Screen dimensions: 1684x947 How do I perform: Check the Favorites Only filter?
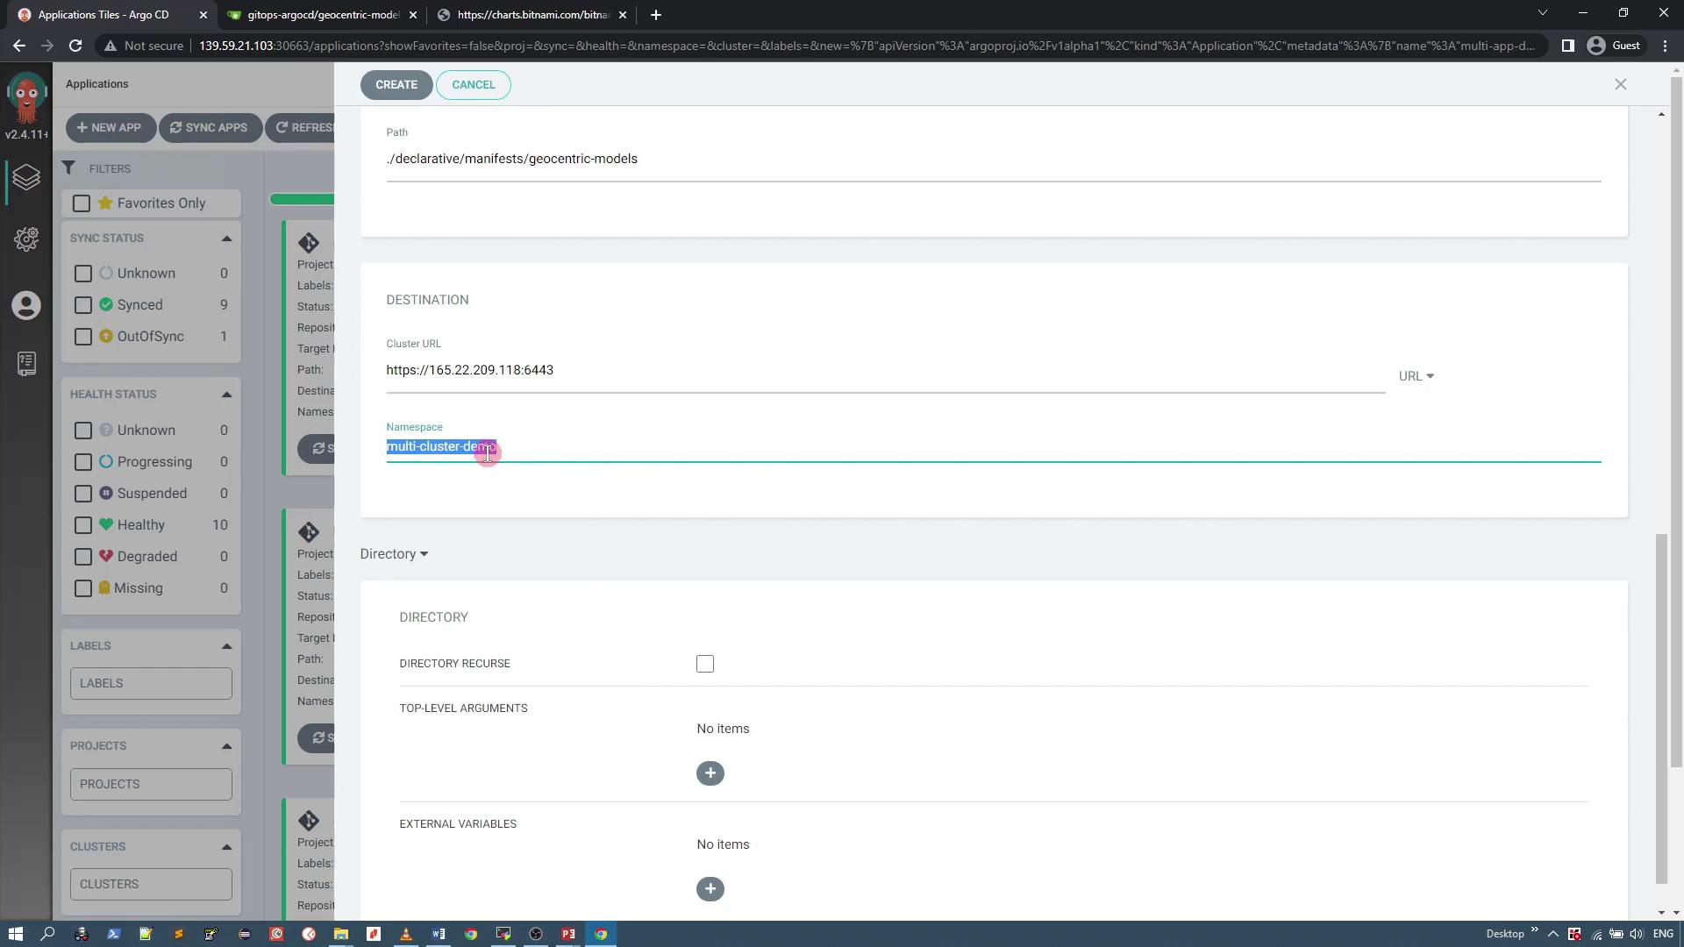[x=82, y=203]
